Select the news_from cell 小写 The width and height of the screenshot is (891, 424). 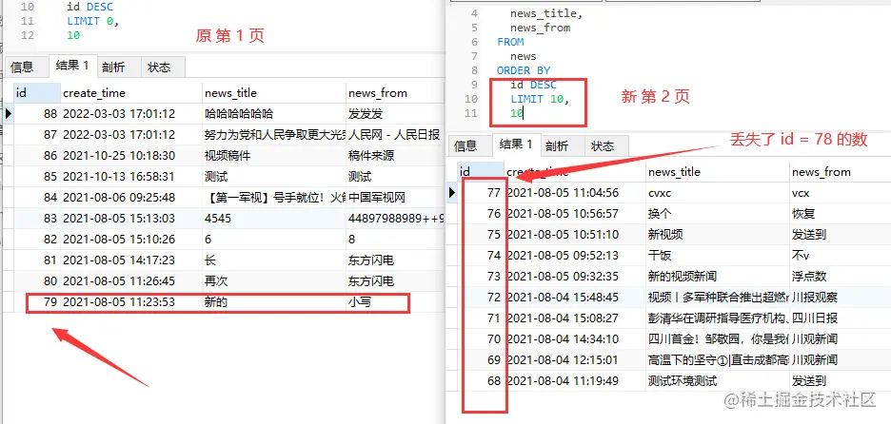[395, 302]
